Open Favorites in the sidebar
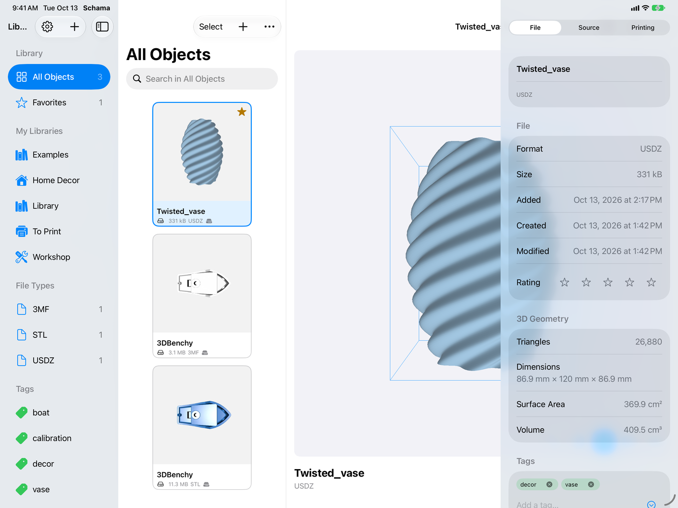The height and width of the screenshot is (508, 678). (59, 102)
